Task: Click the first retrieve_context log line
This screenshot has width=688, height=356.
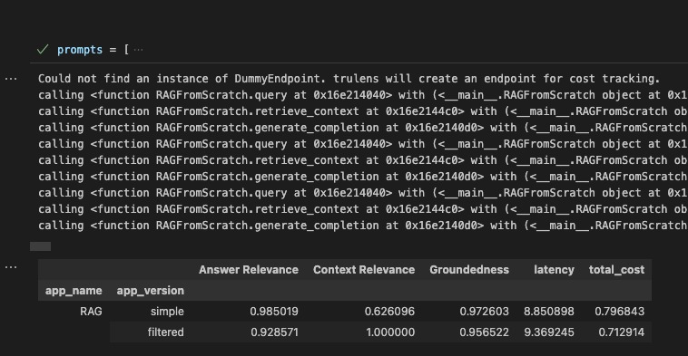Action: click(362, 111)
